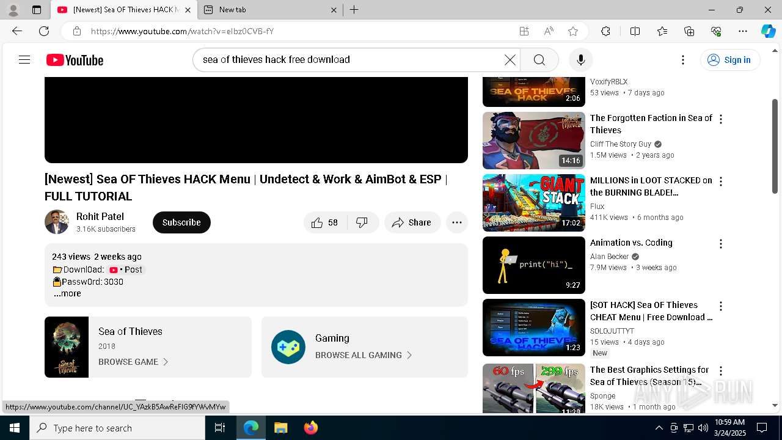
Task: Switch to the New tab tab
Action: pyautogui.click(x=271, y=10)
